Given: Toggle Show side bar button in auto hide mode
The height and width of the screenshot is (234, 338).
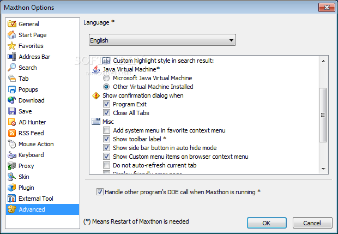Looking at the screenshot, I should click(106, 147).
